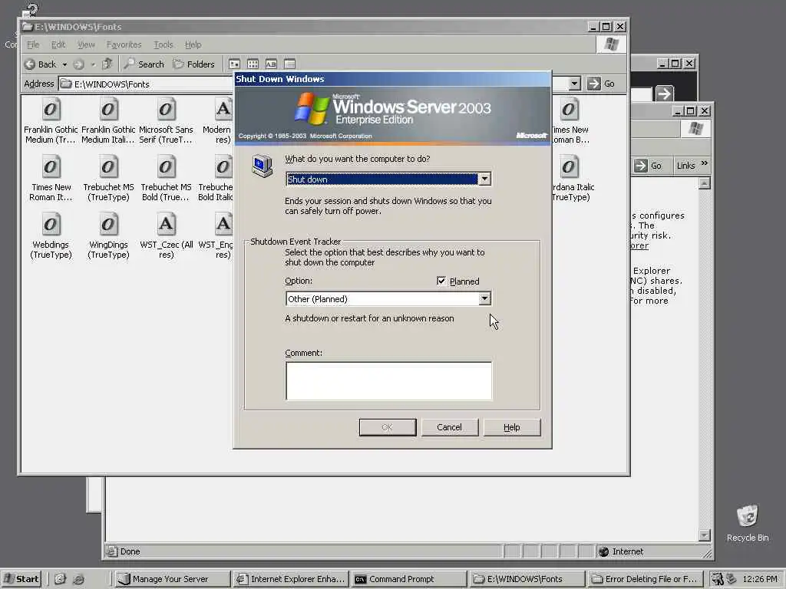Viewport: 786px width, 589px height.
Task: Select Trebuchet MS Bold font icon
Action: pos(166,167)
